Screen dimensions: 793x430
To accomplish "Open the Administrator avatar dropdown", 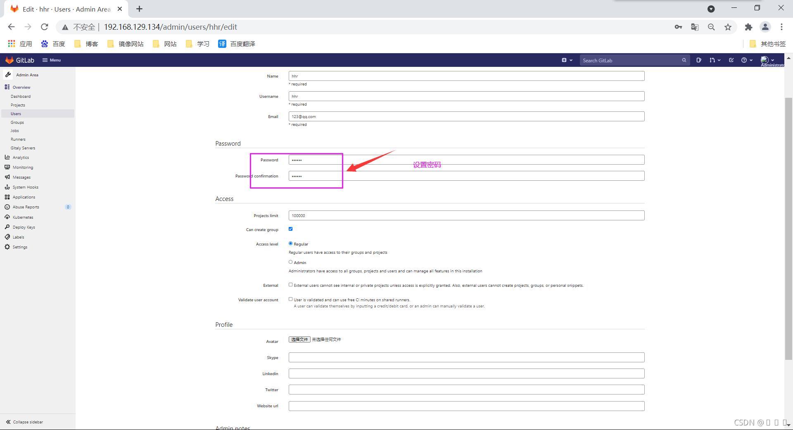I will [x=767, y=60].
